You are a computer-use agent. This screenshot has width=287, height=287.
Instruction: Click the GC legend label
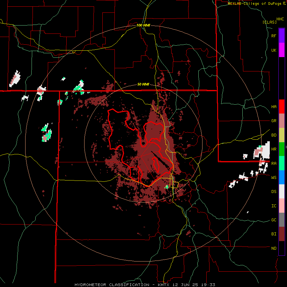coord(274,220)
